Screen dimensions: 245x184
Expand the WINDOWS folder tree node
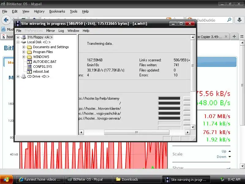24,57
